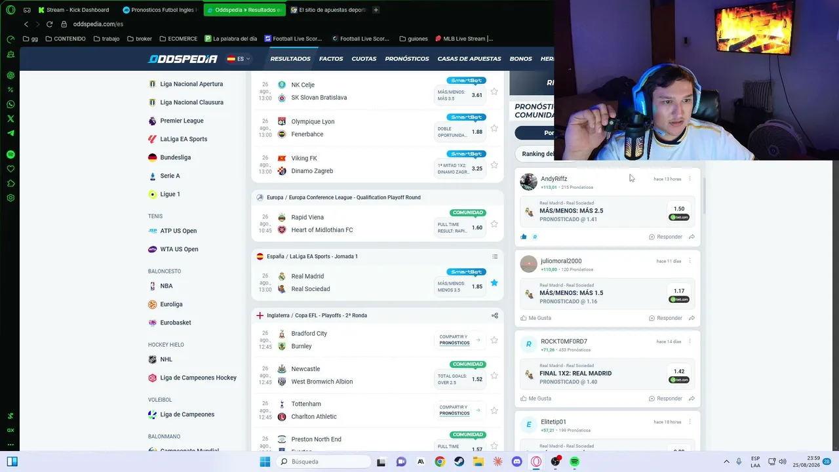This screenshot has height=472, width=839.
Task: Favorite the Tottenham vs Charlton Athletic match
Action: tap(494, 411)
